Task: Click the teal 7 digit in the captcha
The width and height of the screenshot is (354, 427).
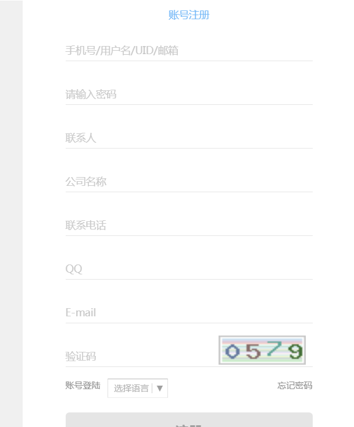Action: [274, 348]
